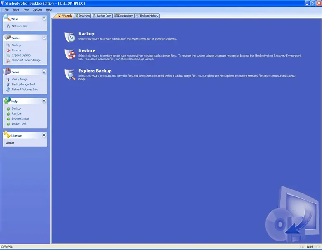Click Dismount Backup Image link

tap(26, 60)
